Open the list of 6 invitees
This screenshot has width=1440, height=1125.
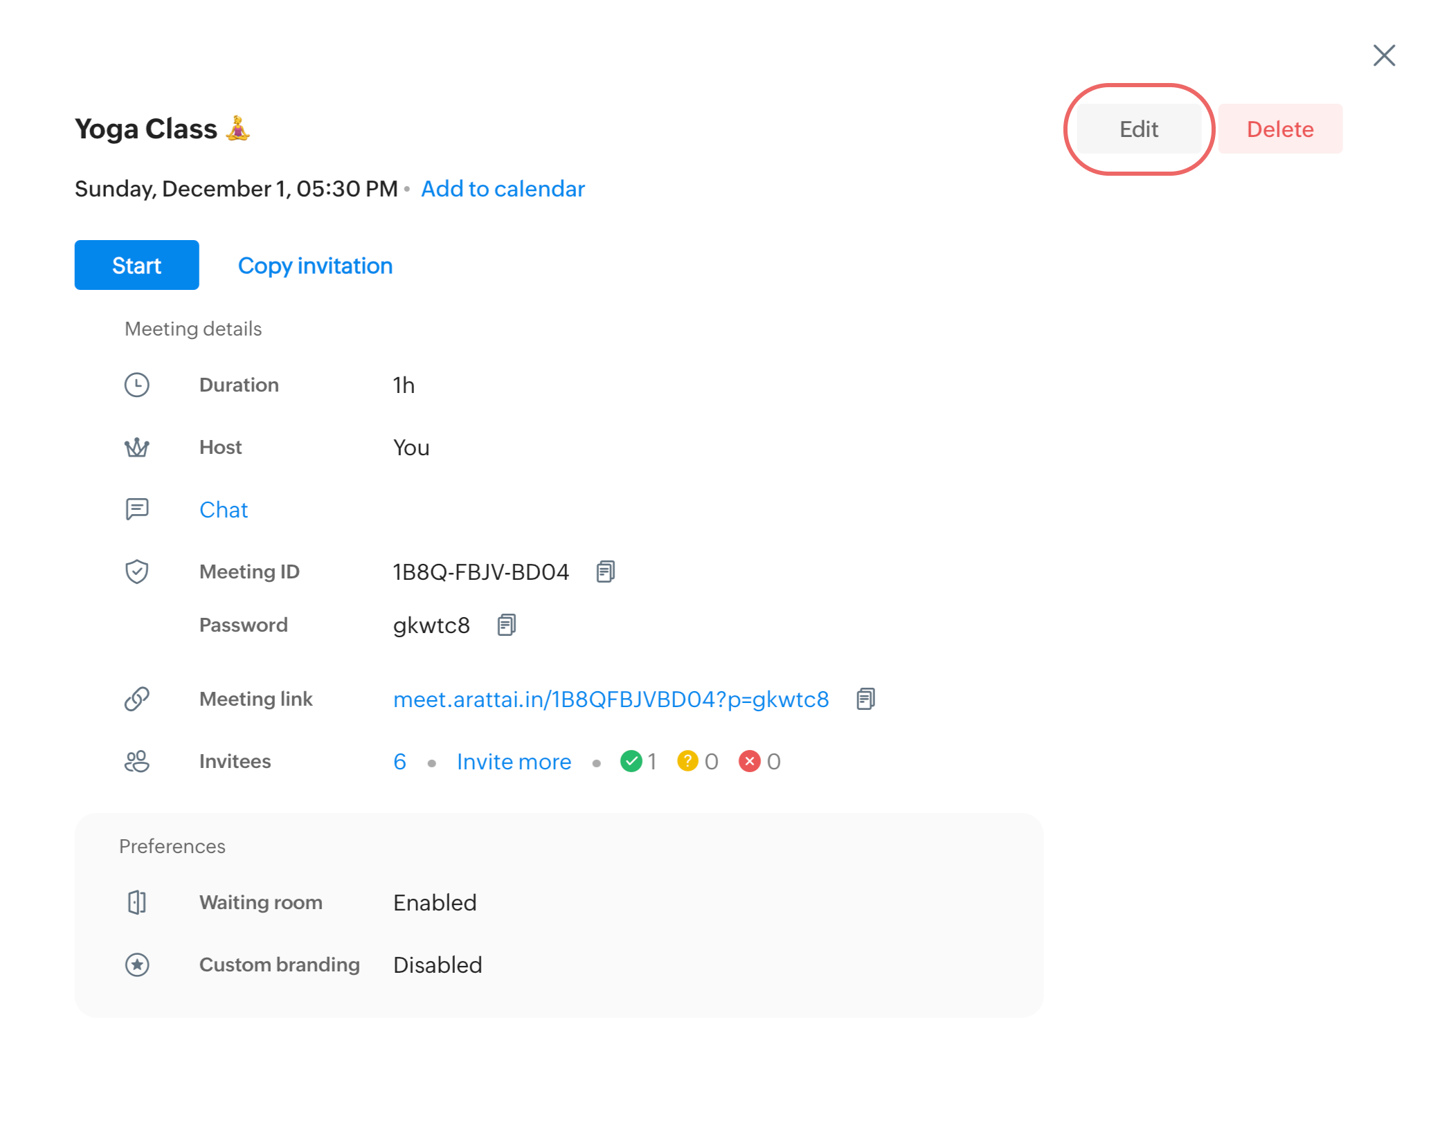399,762
